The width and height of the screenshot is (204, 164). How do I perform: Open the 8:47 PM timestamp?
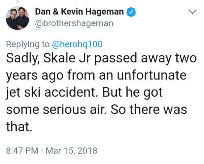coord(22,151)
